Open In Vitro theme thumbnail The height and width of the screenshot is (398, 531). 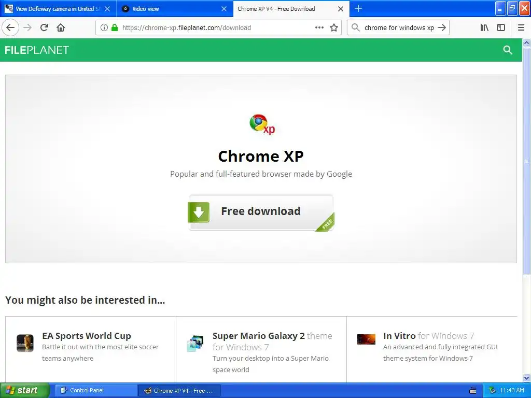click(x=366, y=339)
